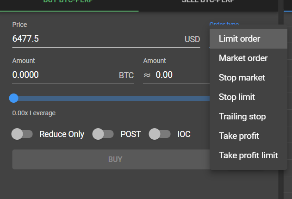
Task: Select Take profit order type
Action: (239, 136)
